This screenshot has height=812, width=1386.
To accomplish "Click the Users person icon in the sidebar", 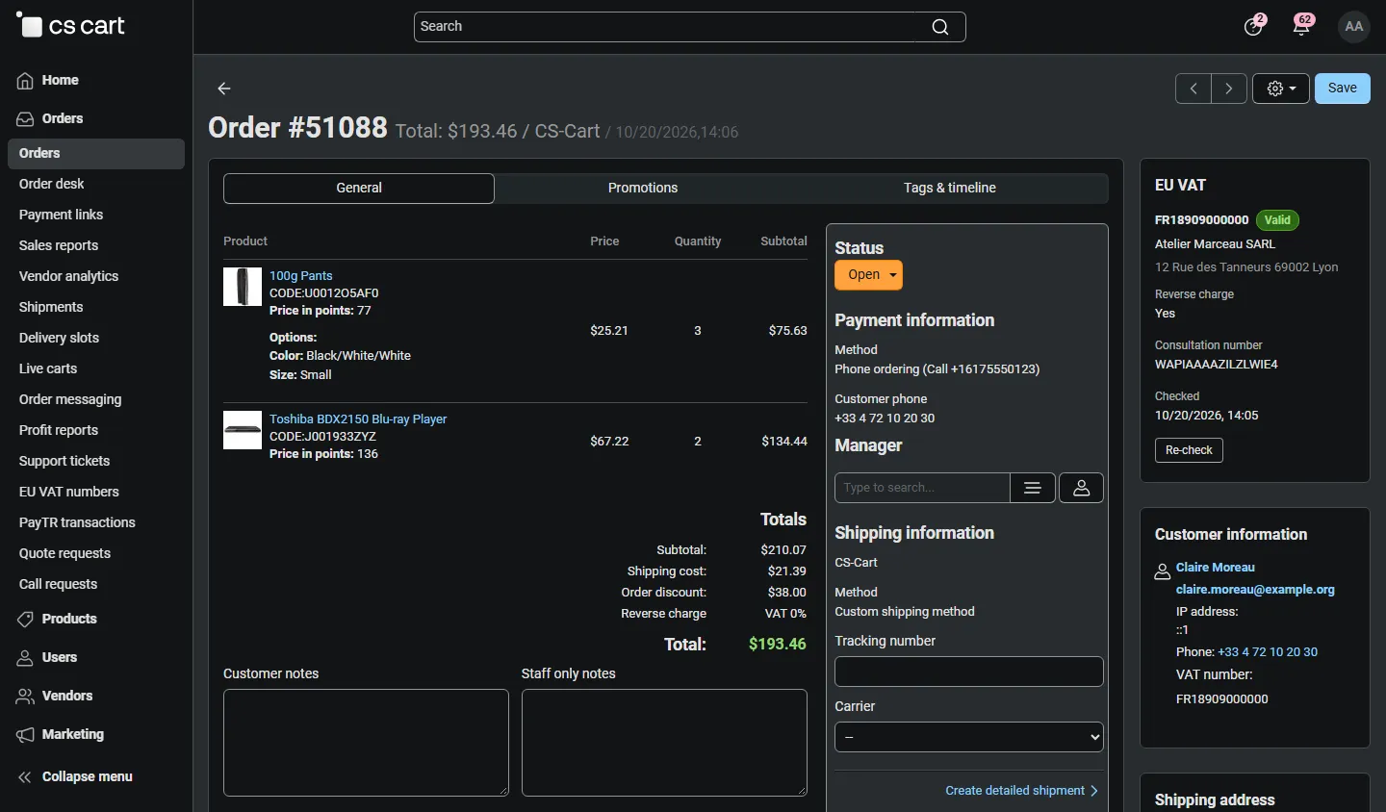I will (x=25, y=658).
